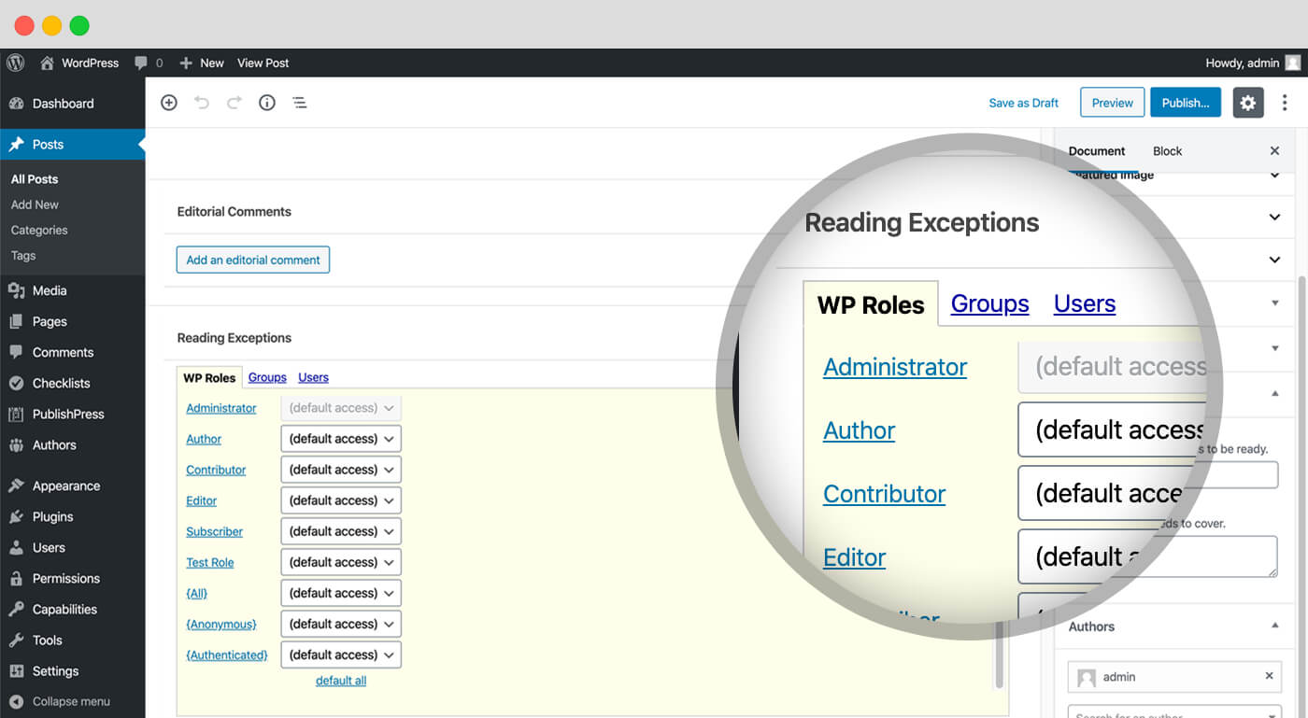This screenshot has width=1308, height=718.
Task: Collapse the admin menu
Action: click(x=73, y=701)
